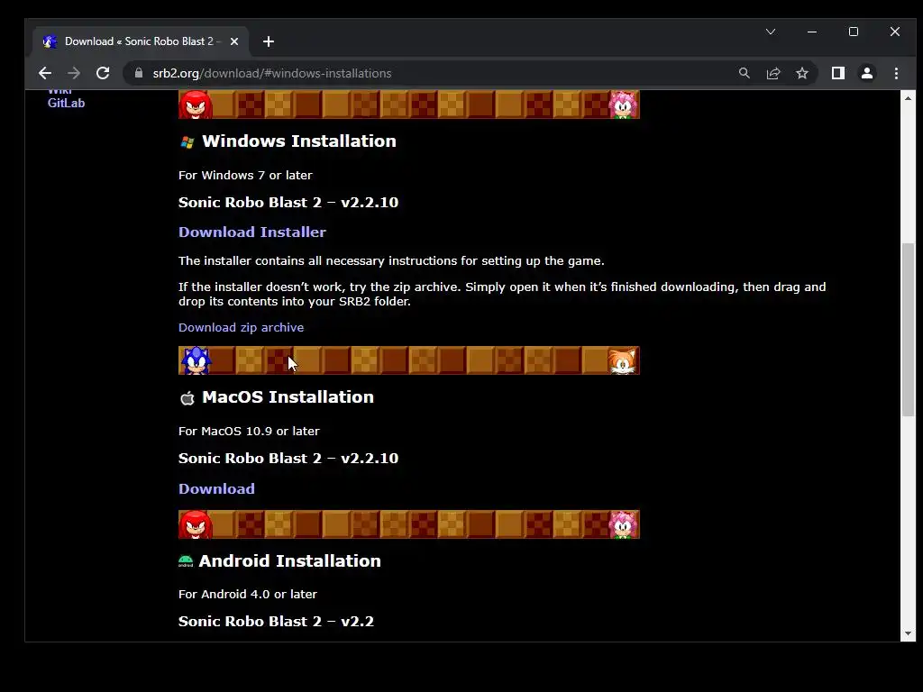Open the GitLab sidebar link

click(66, 103)
